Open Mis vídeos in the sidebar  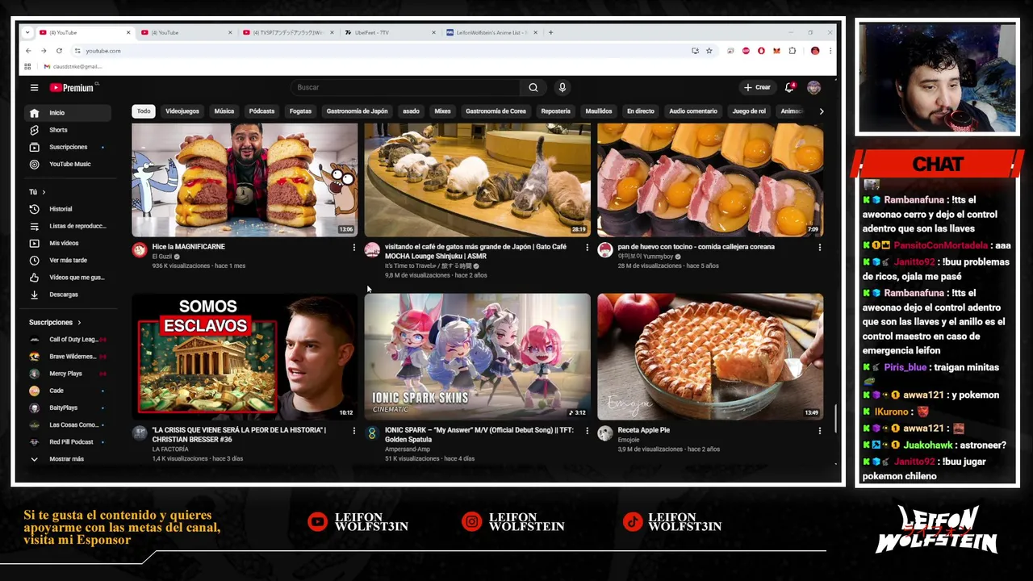point(68,243)
